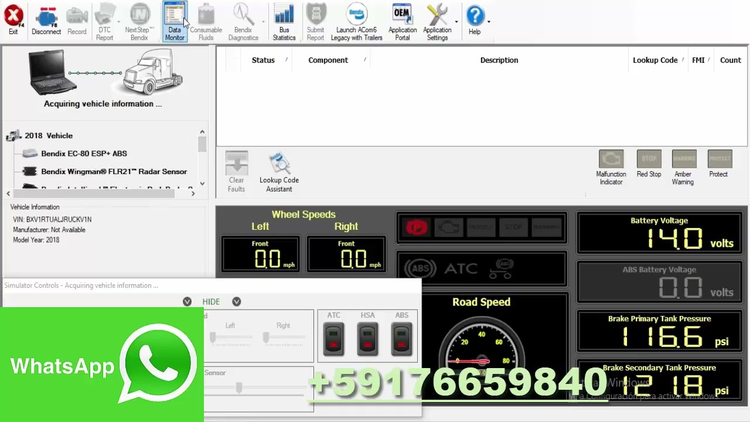750x422 pixels.
Task: Open the Application Settings dropdown arrow
Action: click(x=456, y=22)
